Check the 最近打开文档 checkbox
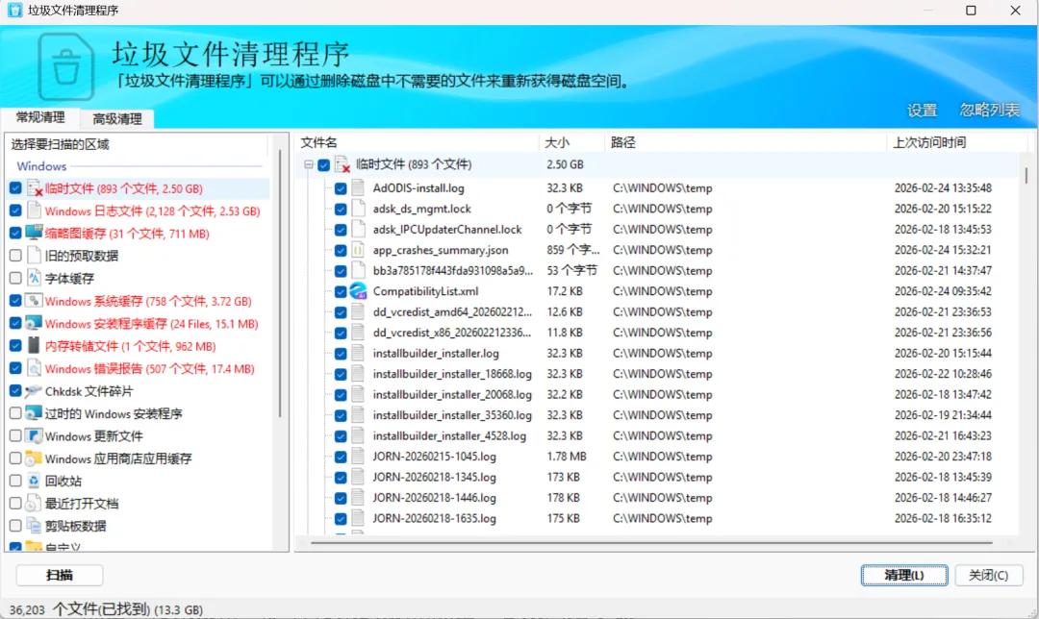1039x619 pixels. (x=15, y=503)
